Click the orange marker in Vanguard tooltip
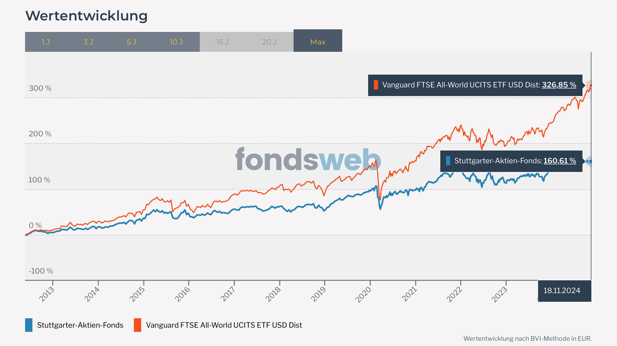This screenshot has width=617, height=346. point(376,85)
